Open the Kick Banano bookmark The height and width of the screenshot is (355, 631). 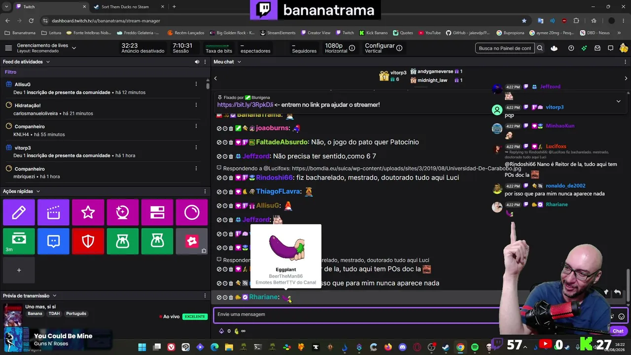pyautogui.click(x=374, y=33)
